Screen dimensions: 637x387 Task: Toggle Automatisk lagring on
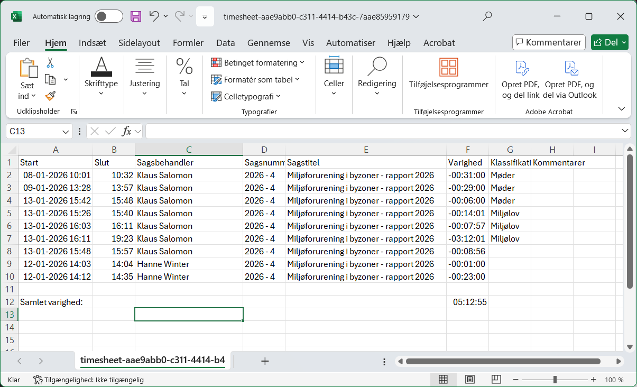point(108,16)
